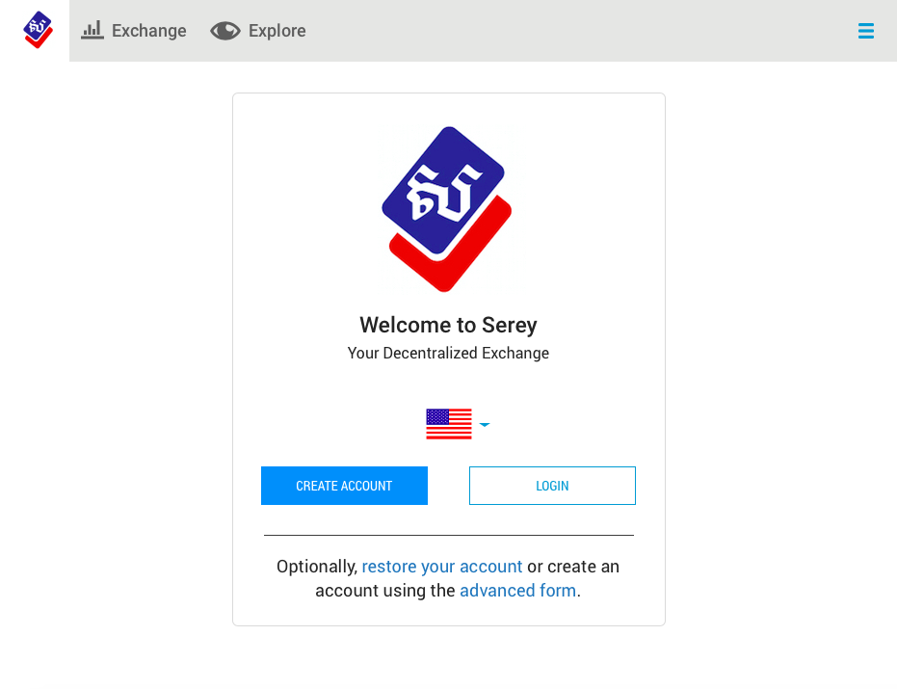This screenshot has width=897, height=689.
Task: Open the hamburger menu icon
Action: tap(865, 31)
